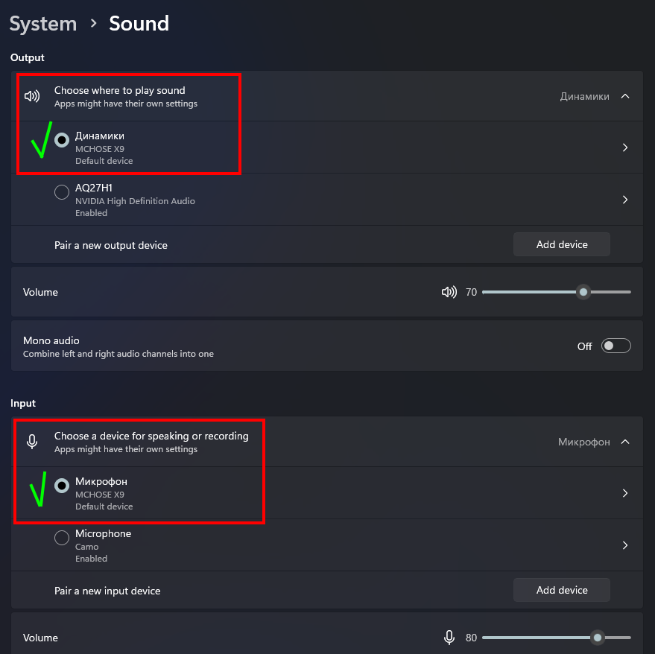This screenshot has height=654, width=655.
Task: Select the Микрофон MCHOSE X9 input radio button
Action: (62, 486)
